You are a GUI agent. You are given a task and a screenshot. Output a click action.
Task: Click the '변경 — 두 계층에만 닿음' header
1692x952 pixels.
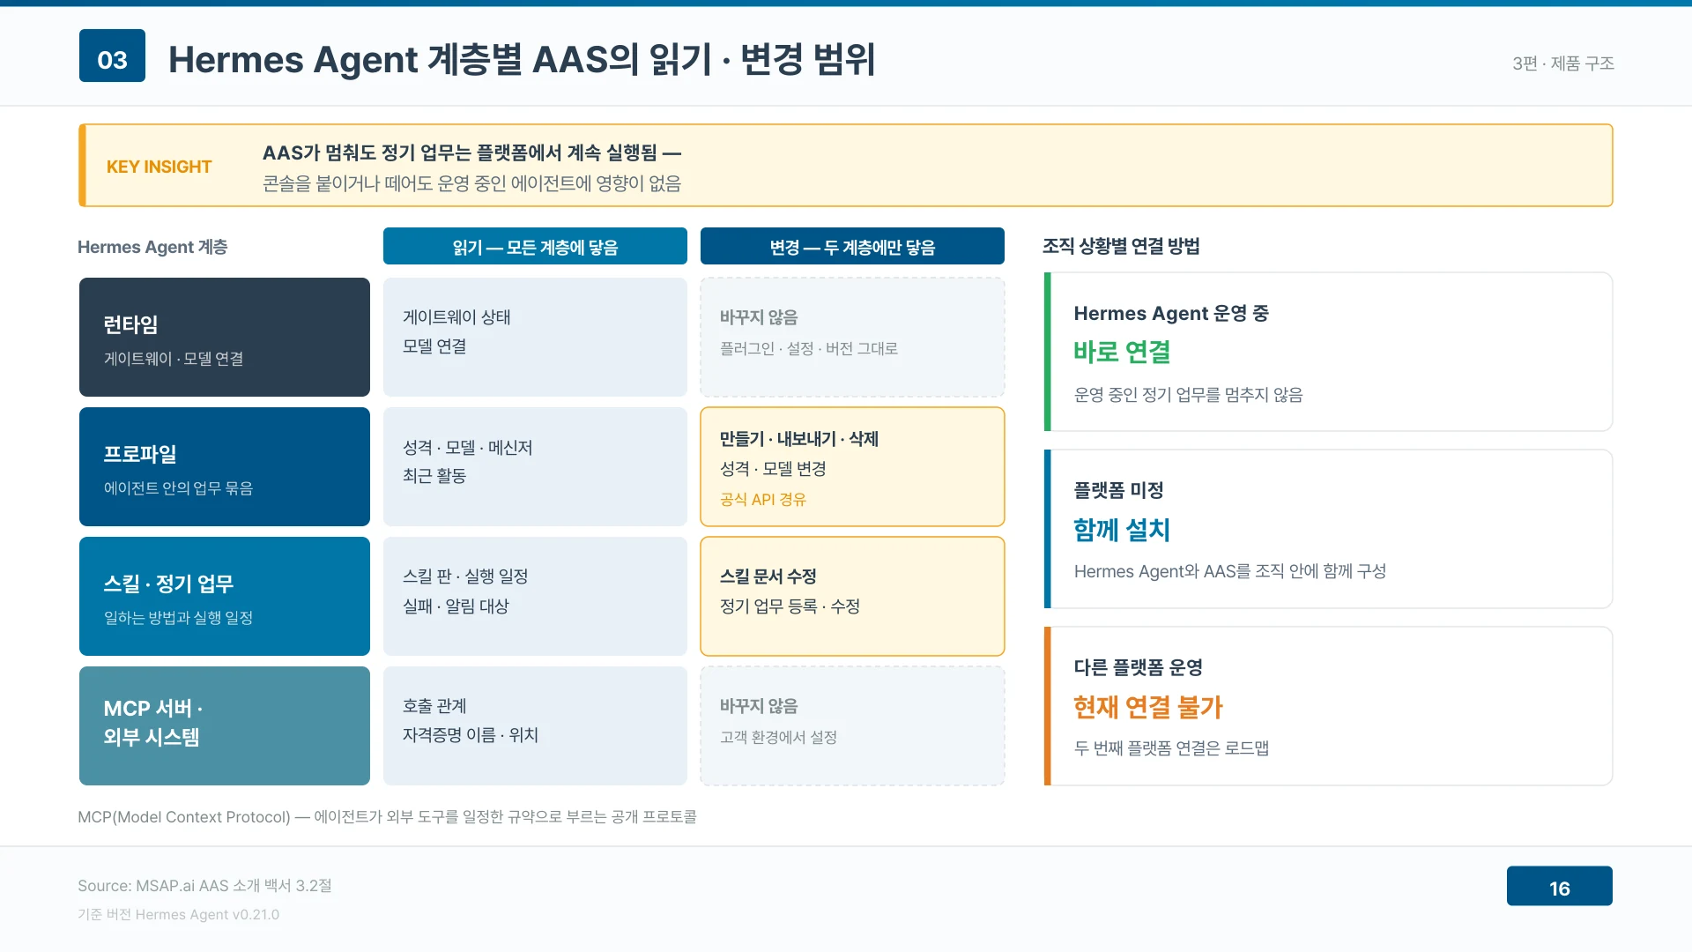(852, 247)
